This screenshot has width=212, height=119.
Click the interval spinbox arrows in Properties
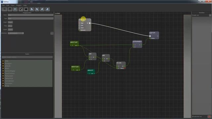23,33
